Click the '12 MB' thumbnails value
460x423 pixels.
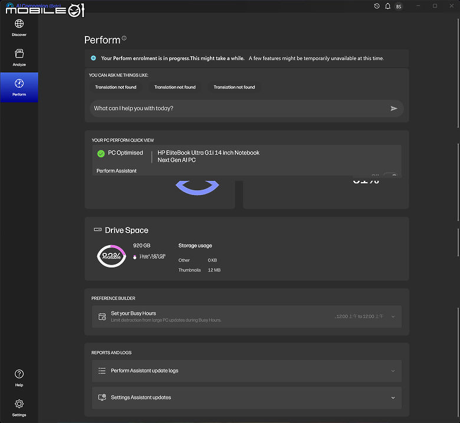pos(214,270)
